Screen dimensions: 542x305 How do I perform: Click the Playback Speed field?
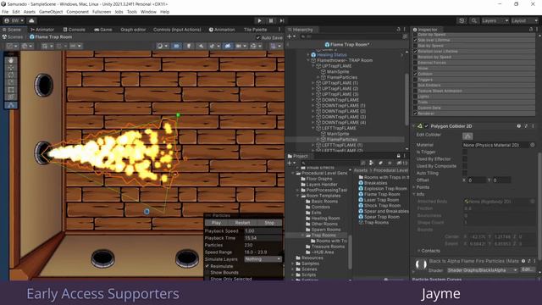click(x=263, y=230)
